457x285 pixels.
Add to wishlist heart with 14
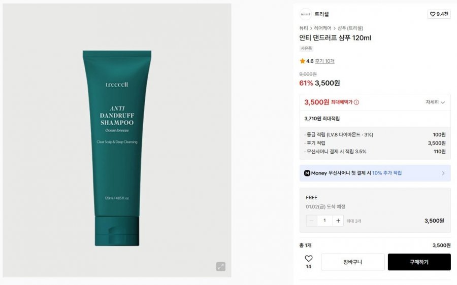[x=308, y=262]
